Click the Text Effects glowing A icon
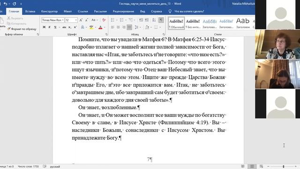Screen dimensions: 300x169 coord(82,27)
